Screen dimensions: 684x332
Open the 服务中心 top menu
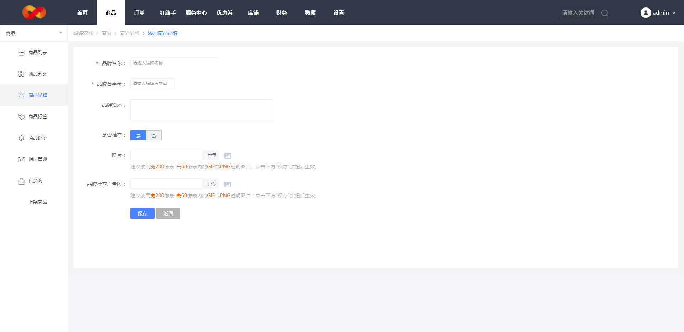click(x=196, y=12)
